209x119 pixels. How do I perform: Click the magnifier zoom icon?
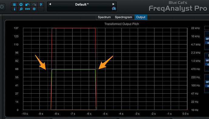coord(21,9)
